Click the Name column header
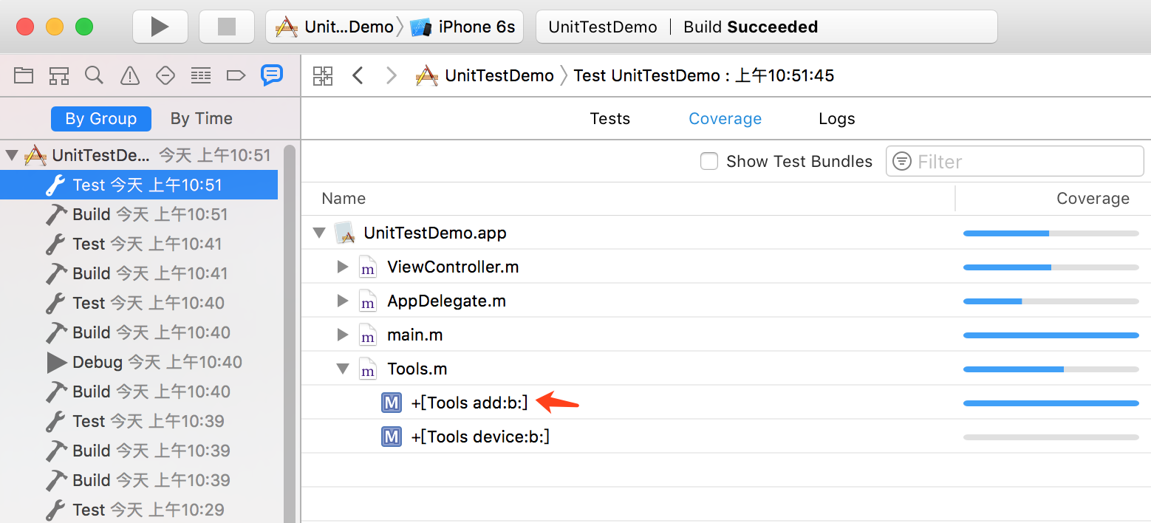1151x523 pixels. [344, 198]
